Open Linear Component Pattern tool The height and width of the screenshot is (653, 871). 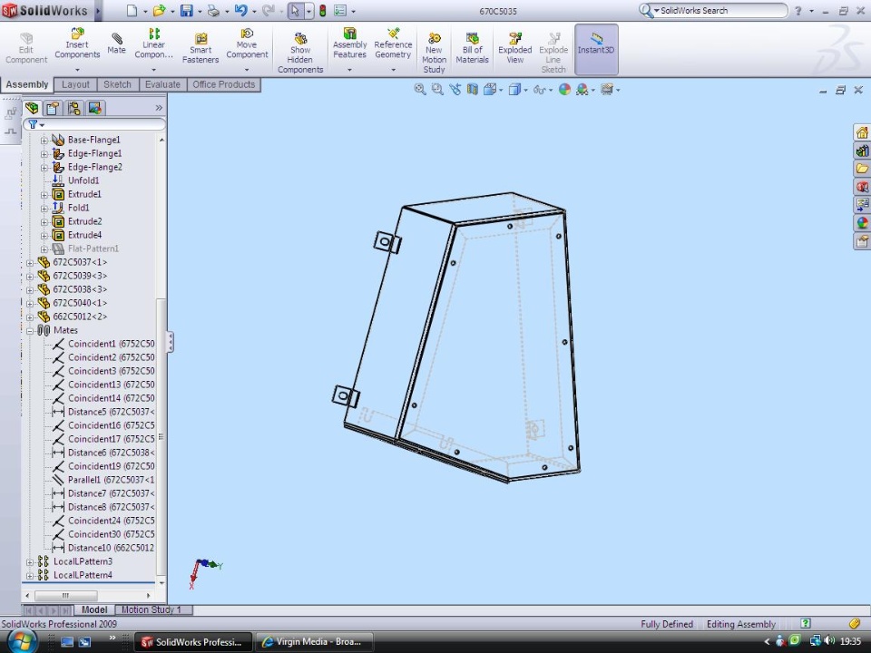coord(154,44)
